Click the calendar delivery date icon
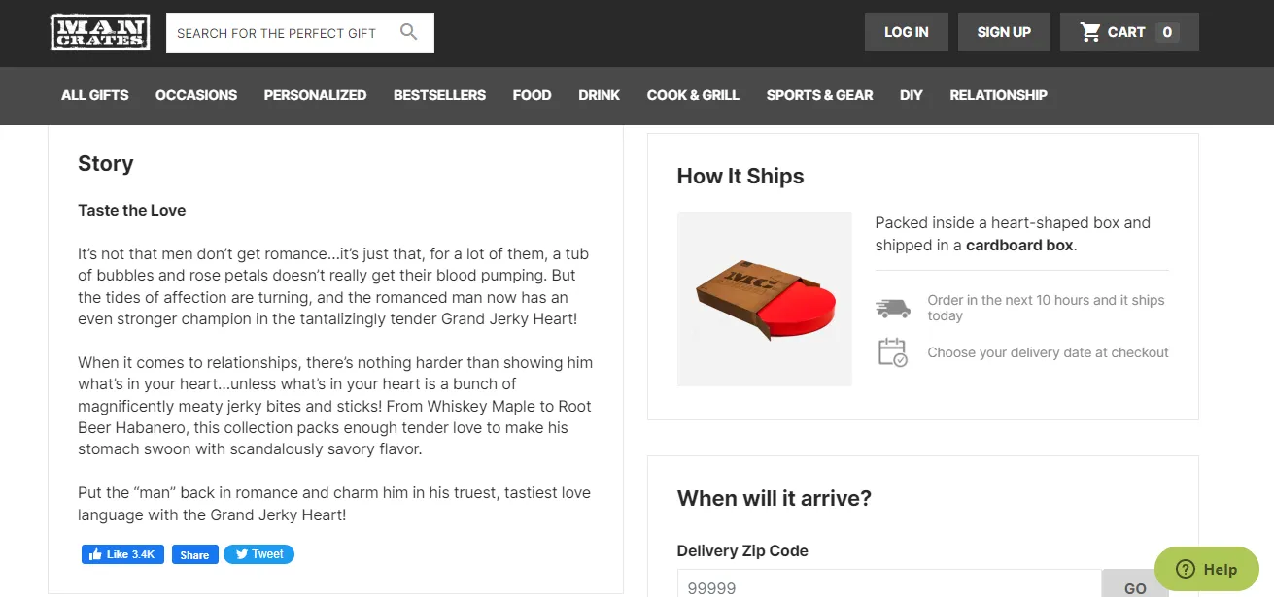The width and height of the screenshot is (1274, 597). point(892,352)
